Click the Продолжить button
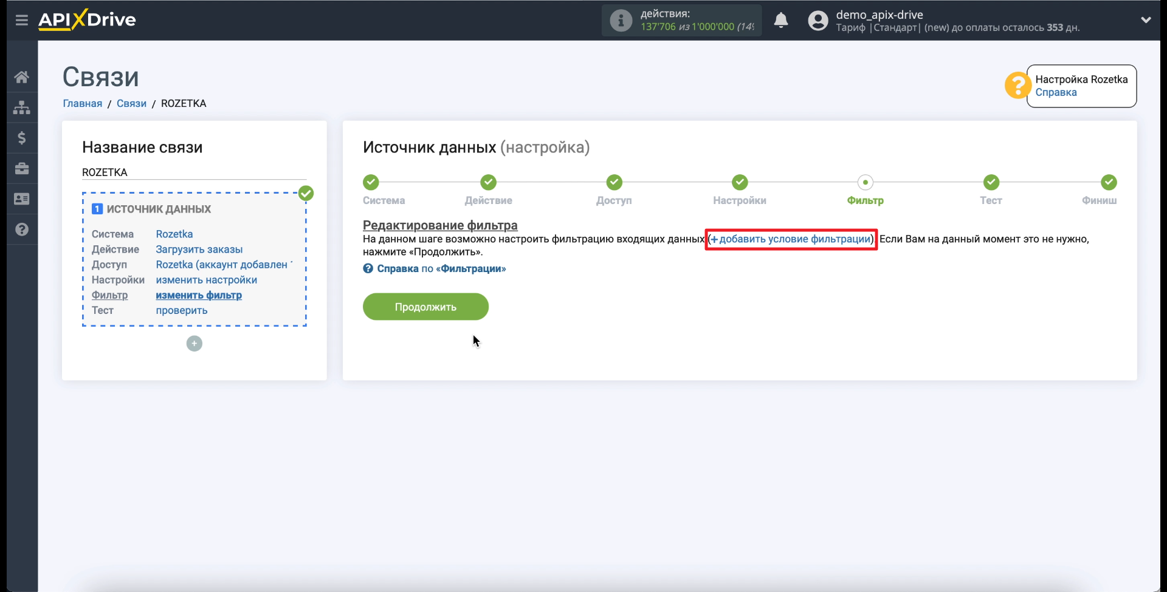The image size is (1167, 592). coord(425,307)
